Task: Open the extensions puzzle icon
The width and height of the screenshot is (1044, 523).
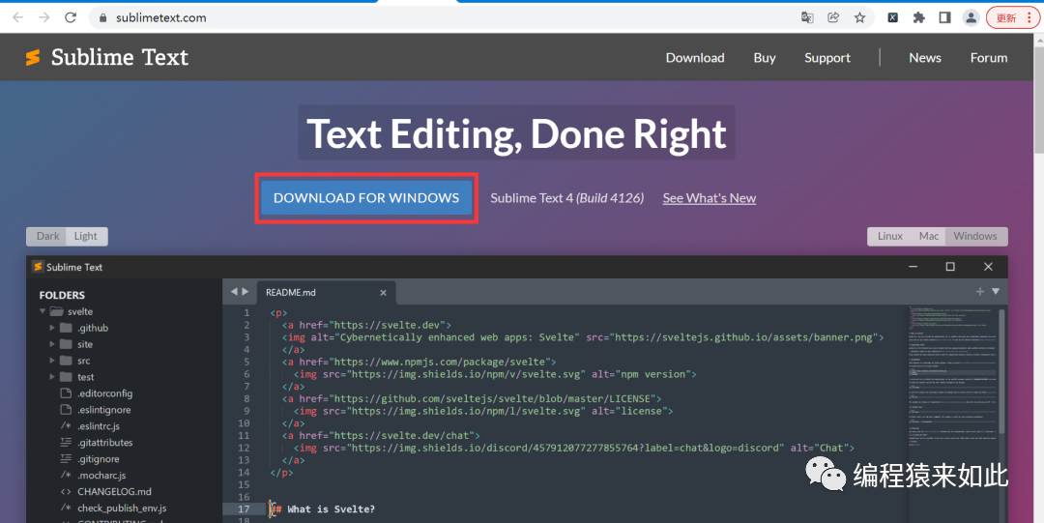Action: pyautogui.click(x=919, y=18)
